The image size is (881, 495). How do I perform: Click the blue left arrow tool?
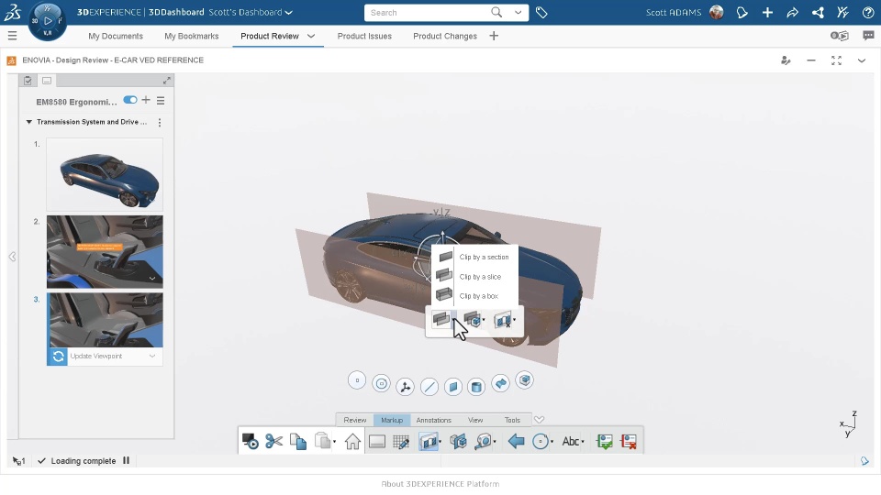tap(516, 442)
